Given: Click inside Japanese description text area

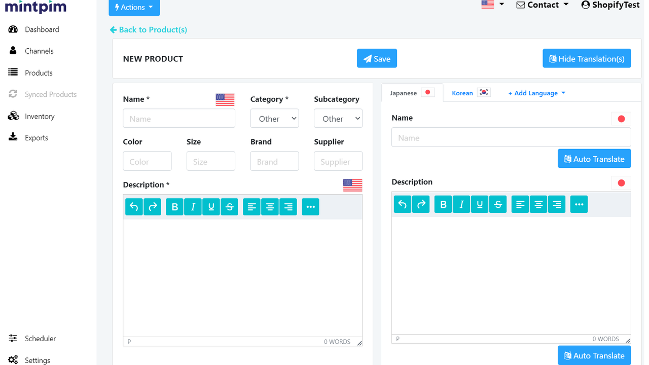Looking at the screenshot, I should [511, 275].
